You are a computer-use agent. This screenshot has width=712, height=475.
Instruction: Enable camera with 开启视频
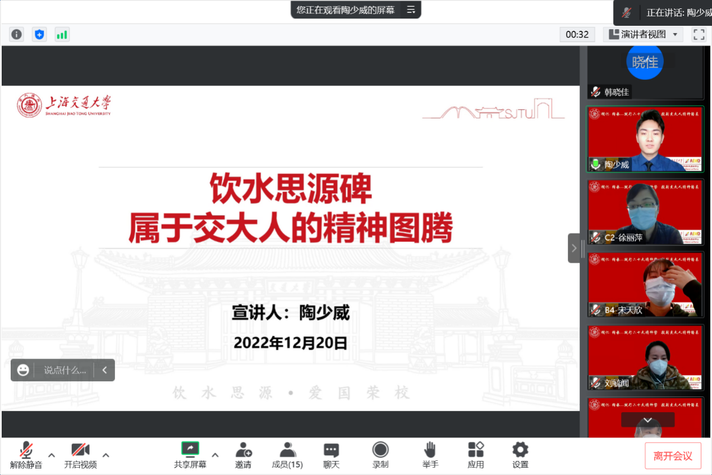click(80, 455)
